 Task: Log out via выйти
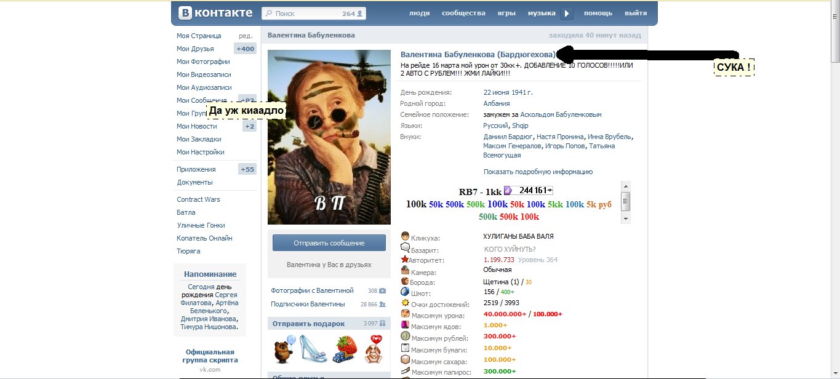[x=636, y=13]
